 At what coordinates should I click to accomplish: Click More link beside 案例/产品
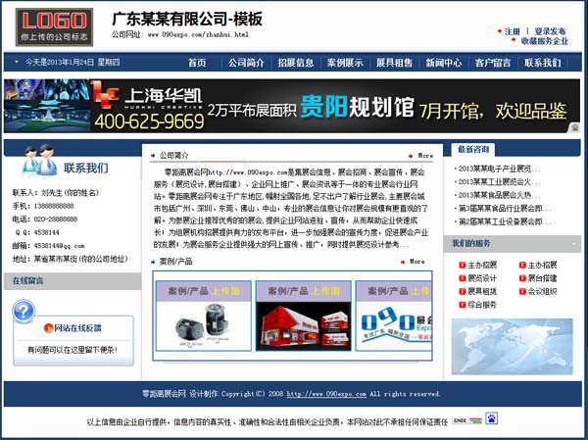(x=417, y=262)
